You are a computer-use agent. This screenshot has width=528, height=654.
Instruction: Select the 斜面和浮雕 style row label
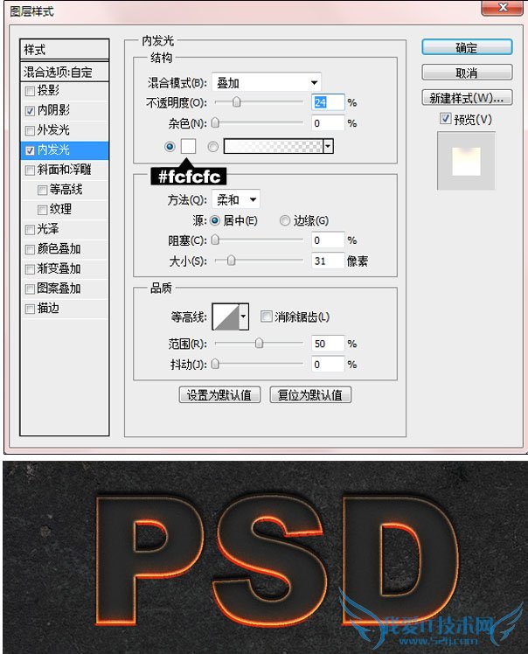click(x=64, y=170)
